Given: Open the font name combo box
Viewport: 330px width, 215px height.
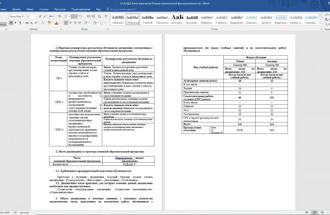Looking at the screenshot, I should pyautogui.click(x=17, y=16).
